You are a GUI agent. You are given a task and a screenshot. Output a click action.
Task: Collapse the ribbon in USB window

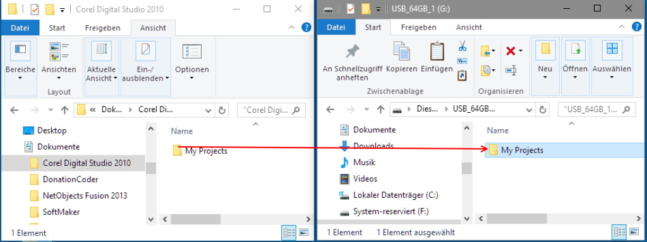coord(622,27)
